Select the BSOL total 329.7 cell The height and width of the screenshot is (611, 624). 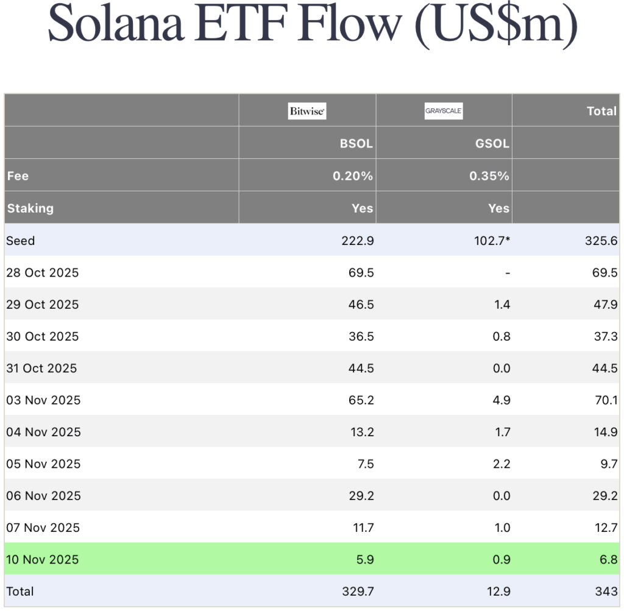(x=358, y=591)
